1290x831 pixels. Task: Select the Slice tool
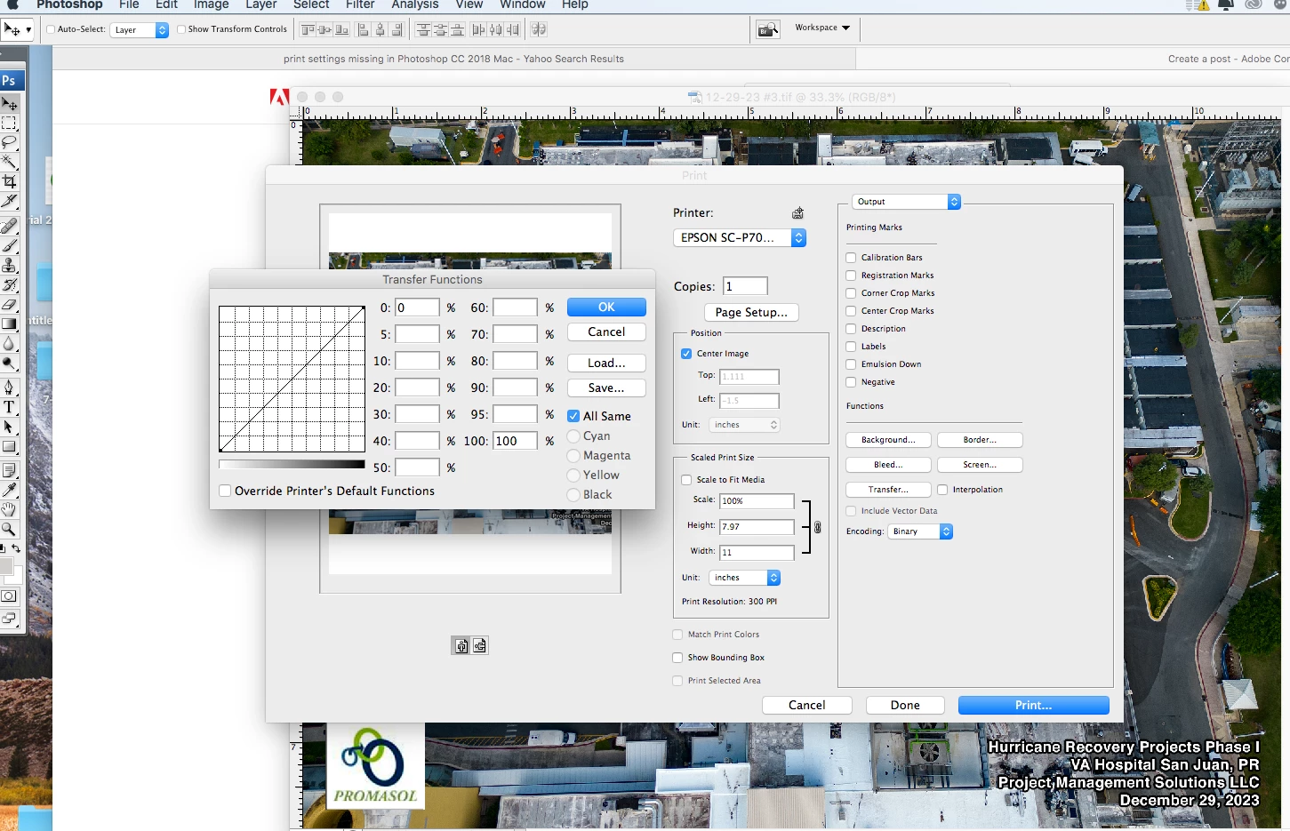click(x=10, y=201)
